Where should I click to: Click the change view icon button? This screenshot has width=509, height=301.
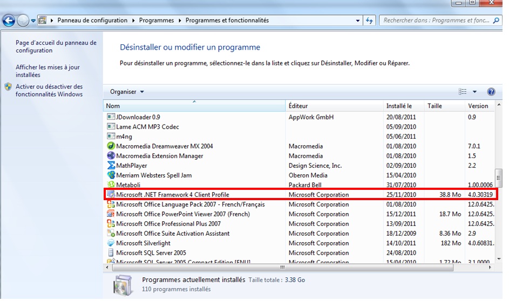[x=462, y=92]
